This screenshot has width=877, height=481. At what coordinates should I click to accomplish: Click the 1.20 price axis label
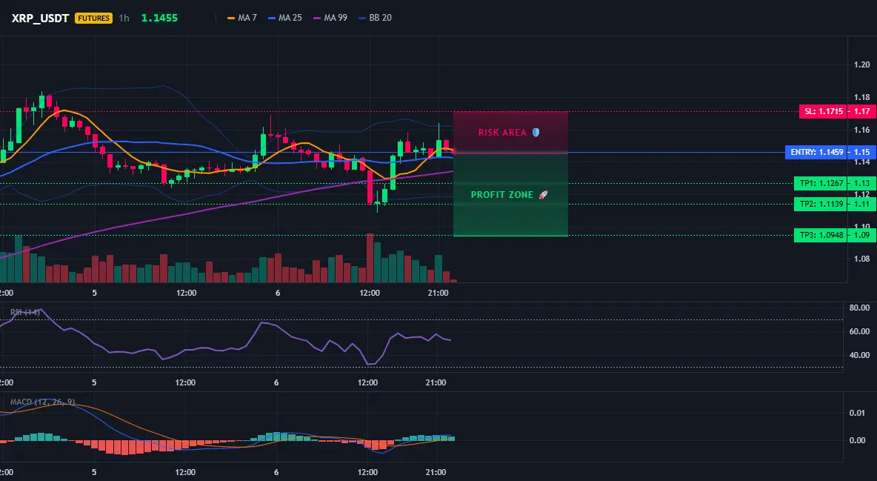pos(862,65)
